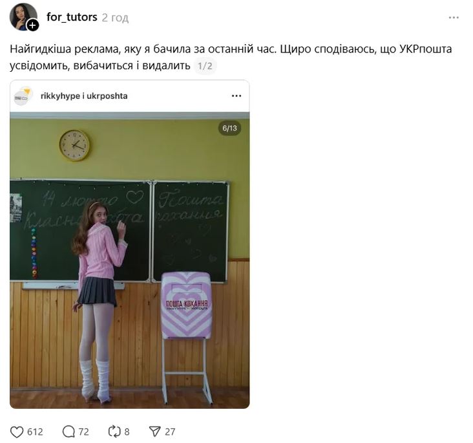473x443 pixels.
Task: View the 27 shares count
Action: (x=170, y=432)
